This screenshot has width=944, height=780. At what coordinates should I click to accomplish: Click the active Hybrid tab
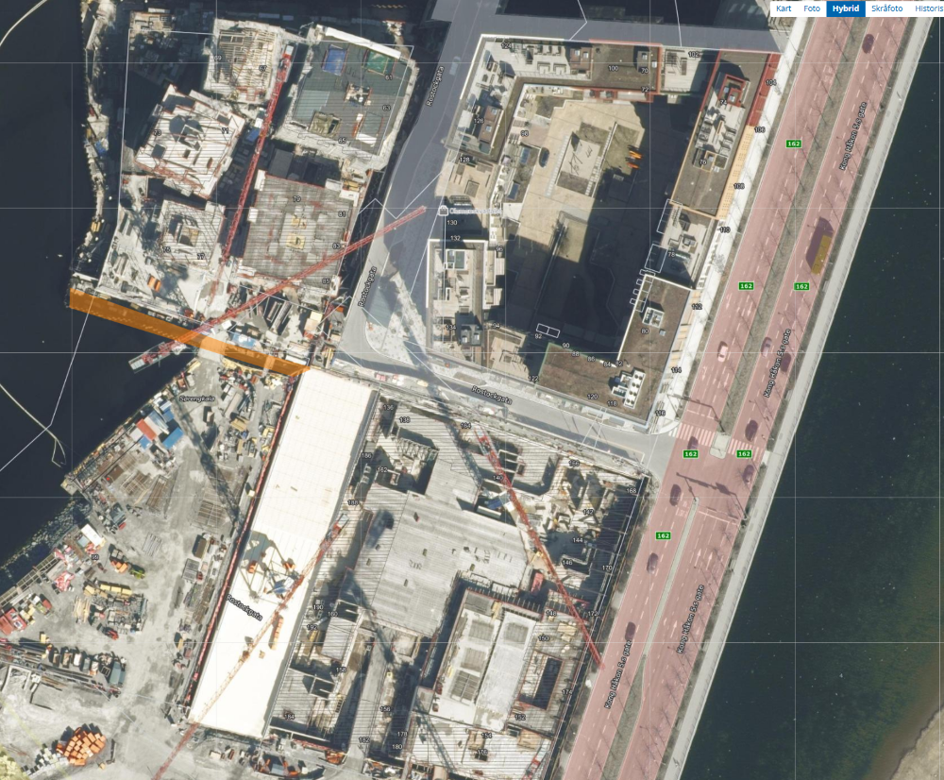pos(845,8)
